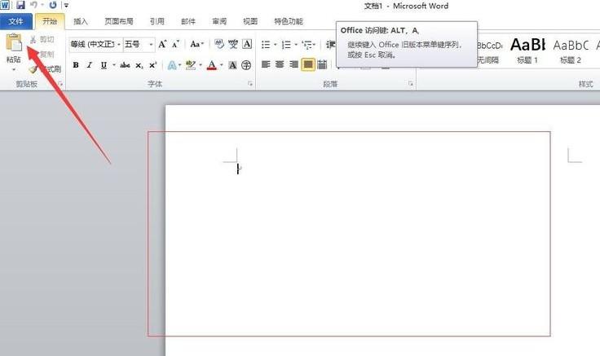Toggle Bold formatting
The image size is (600, 356).
click(x=76, y=65)
